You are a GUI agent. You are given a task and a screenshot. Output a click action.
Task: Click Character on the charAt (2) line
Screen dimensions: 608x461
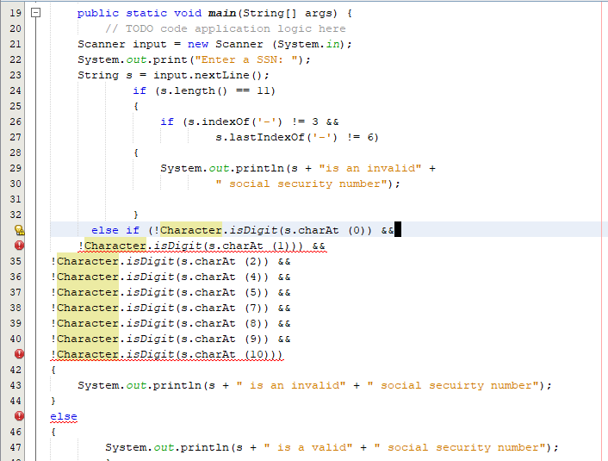88,262
